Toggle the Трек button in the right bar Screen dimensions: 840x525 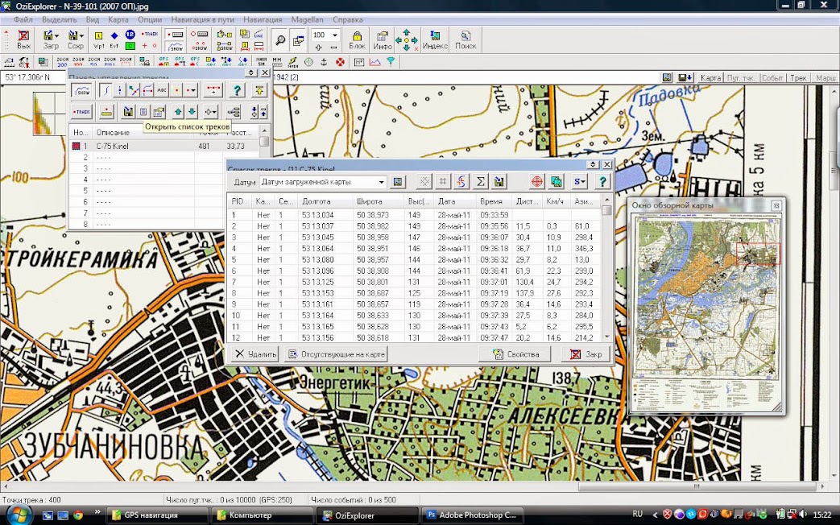(x=797, y=78)
